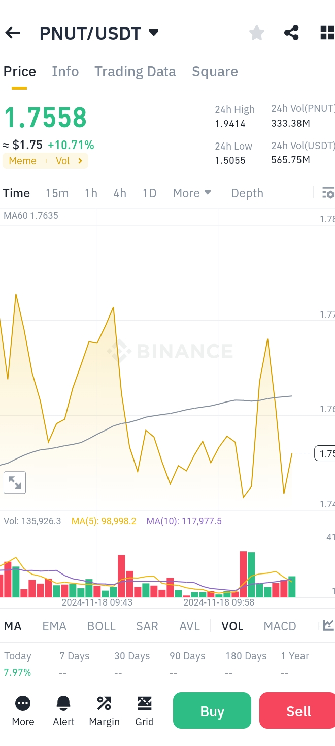Open chart settings icon beside Depth
The width and height of the screenshot is (335, 746).
(x=328, y=193)
